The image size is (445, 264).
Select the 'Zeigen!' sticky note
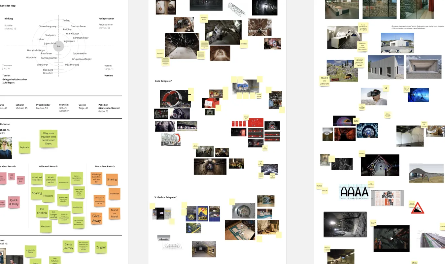pos(101,247)
